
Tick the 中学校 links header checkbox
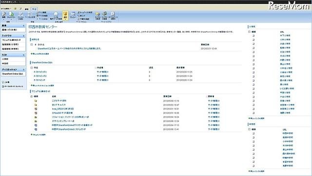click(249, 129)
